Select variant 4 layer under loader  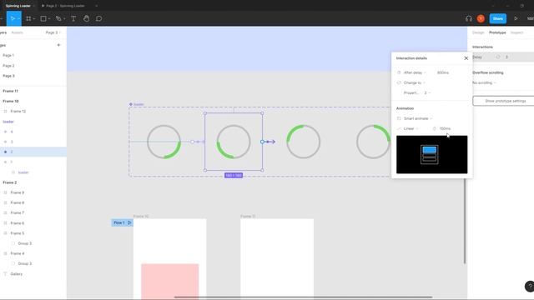tap(12, 132)
